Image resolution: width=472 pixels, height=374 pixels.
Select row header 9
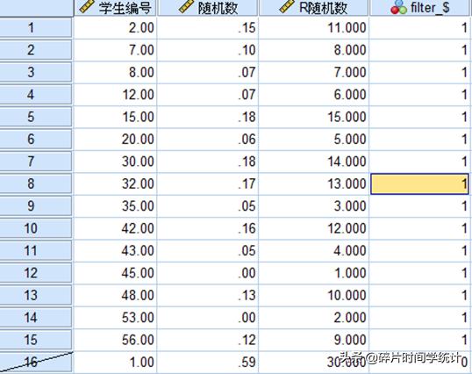point(36,206)
